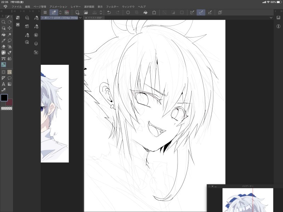283x212 pixels.
Task: Click Clear selection dotted circle icon
Action: (x=128, y=12)
